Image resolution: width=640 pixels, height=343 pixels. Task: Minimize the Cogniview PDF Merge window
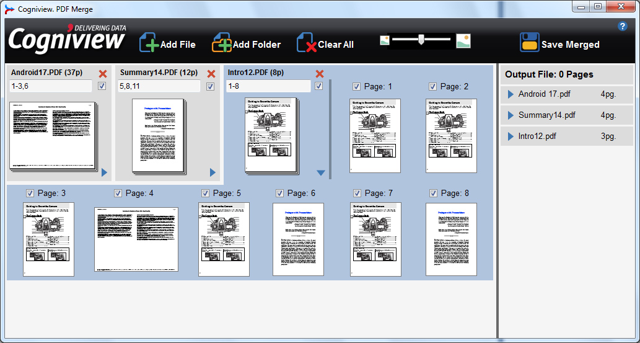[581, 7]
